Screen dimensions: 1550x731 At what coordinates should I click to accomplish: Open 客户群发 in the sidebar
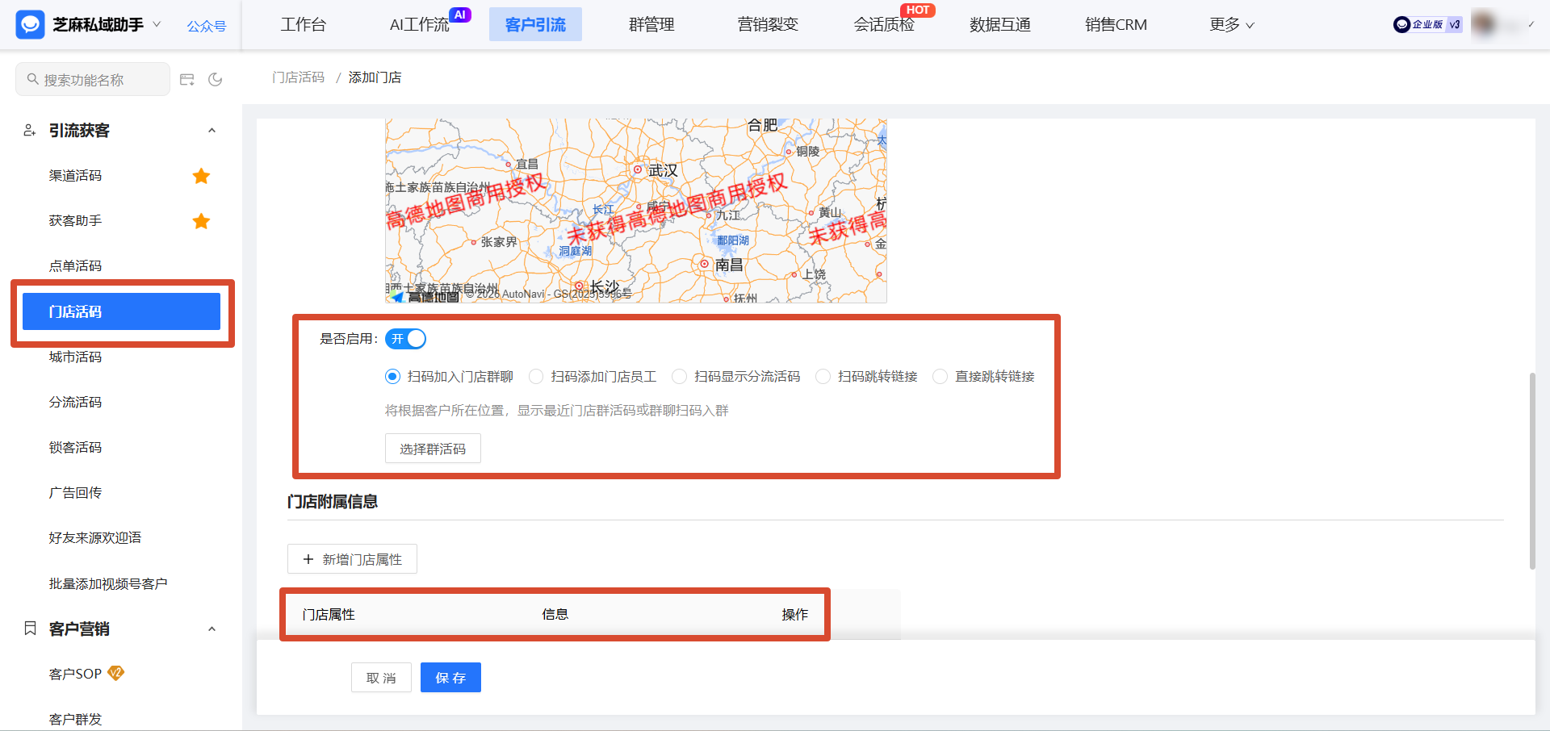(x=75, y=719)
